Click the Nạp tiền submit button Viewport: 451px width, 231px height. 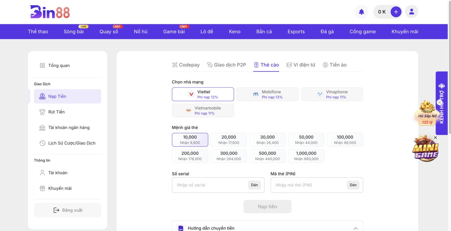click(267, 207)
